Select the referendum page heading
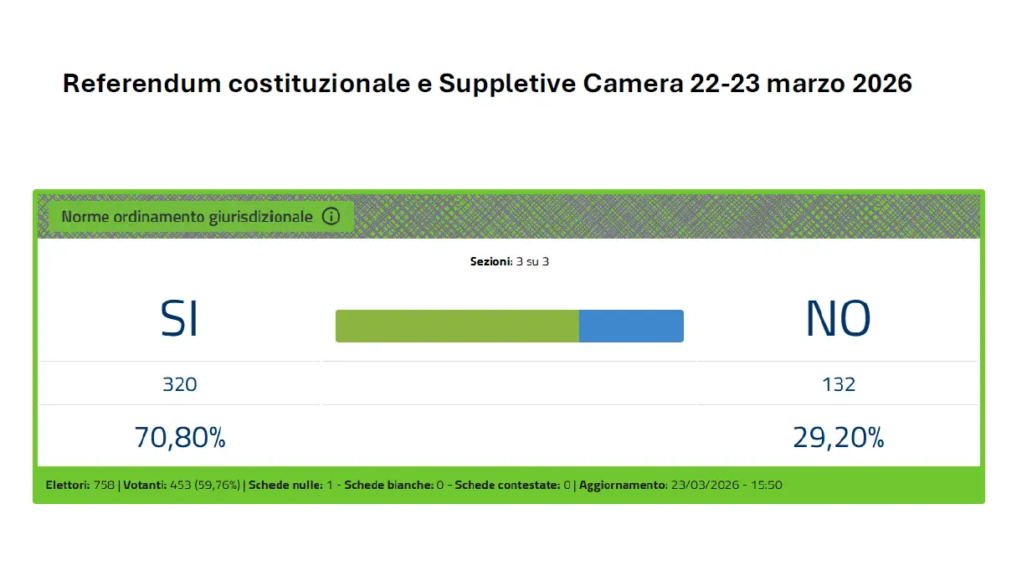Screen dimensions: 1027x576 click(487, 83)
